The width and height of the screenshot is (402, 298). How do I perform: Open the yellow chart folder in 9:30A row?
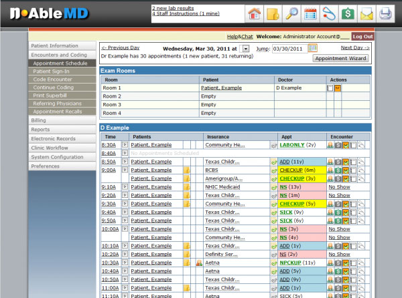click(x=187, y=204)
